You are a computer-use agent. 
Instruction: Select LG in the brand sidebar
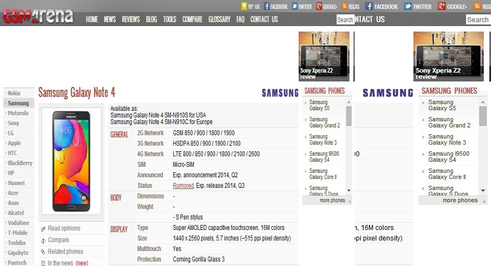11,133
